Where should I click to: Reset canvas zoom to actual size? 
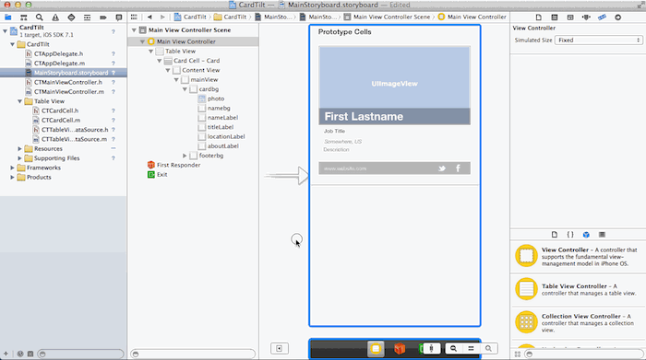pyautogui.click(x=471, y=349)
